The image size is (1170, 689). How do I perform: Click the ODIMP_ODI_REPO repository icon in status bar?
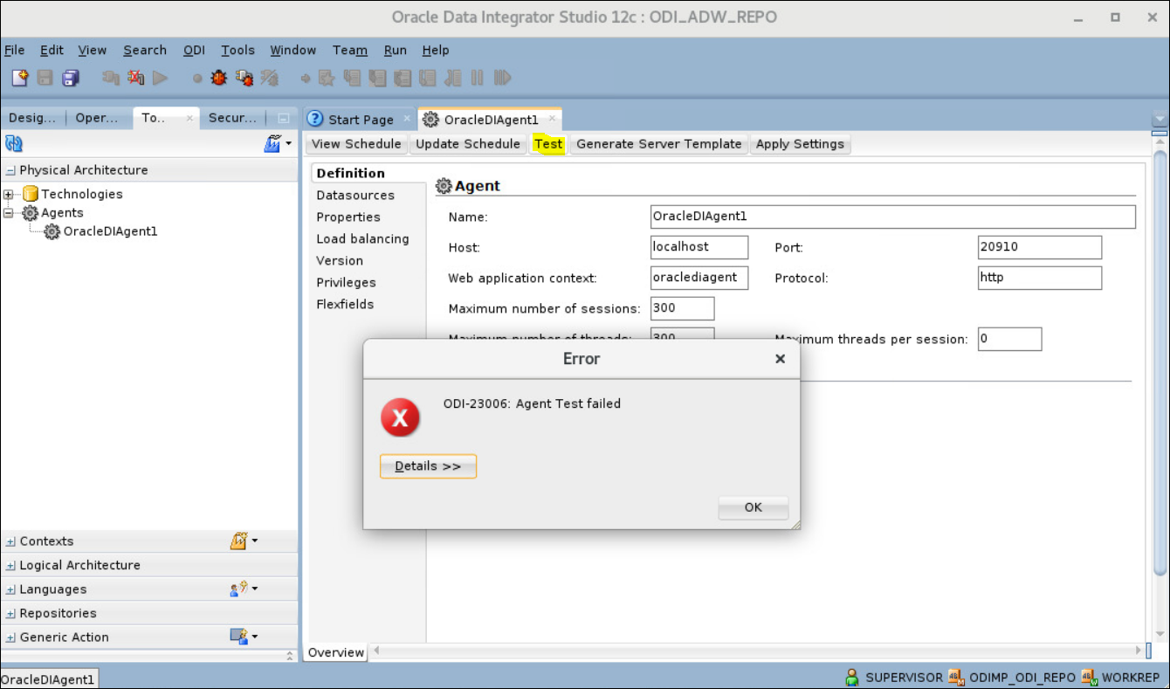(955, 677)
